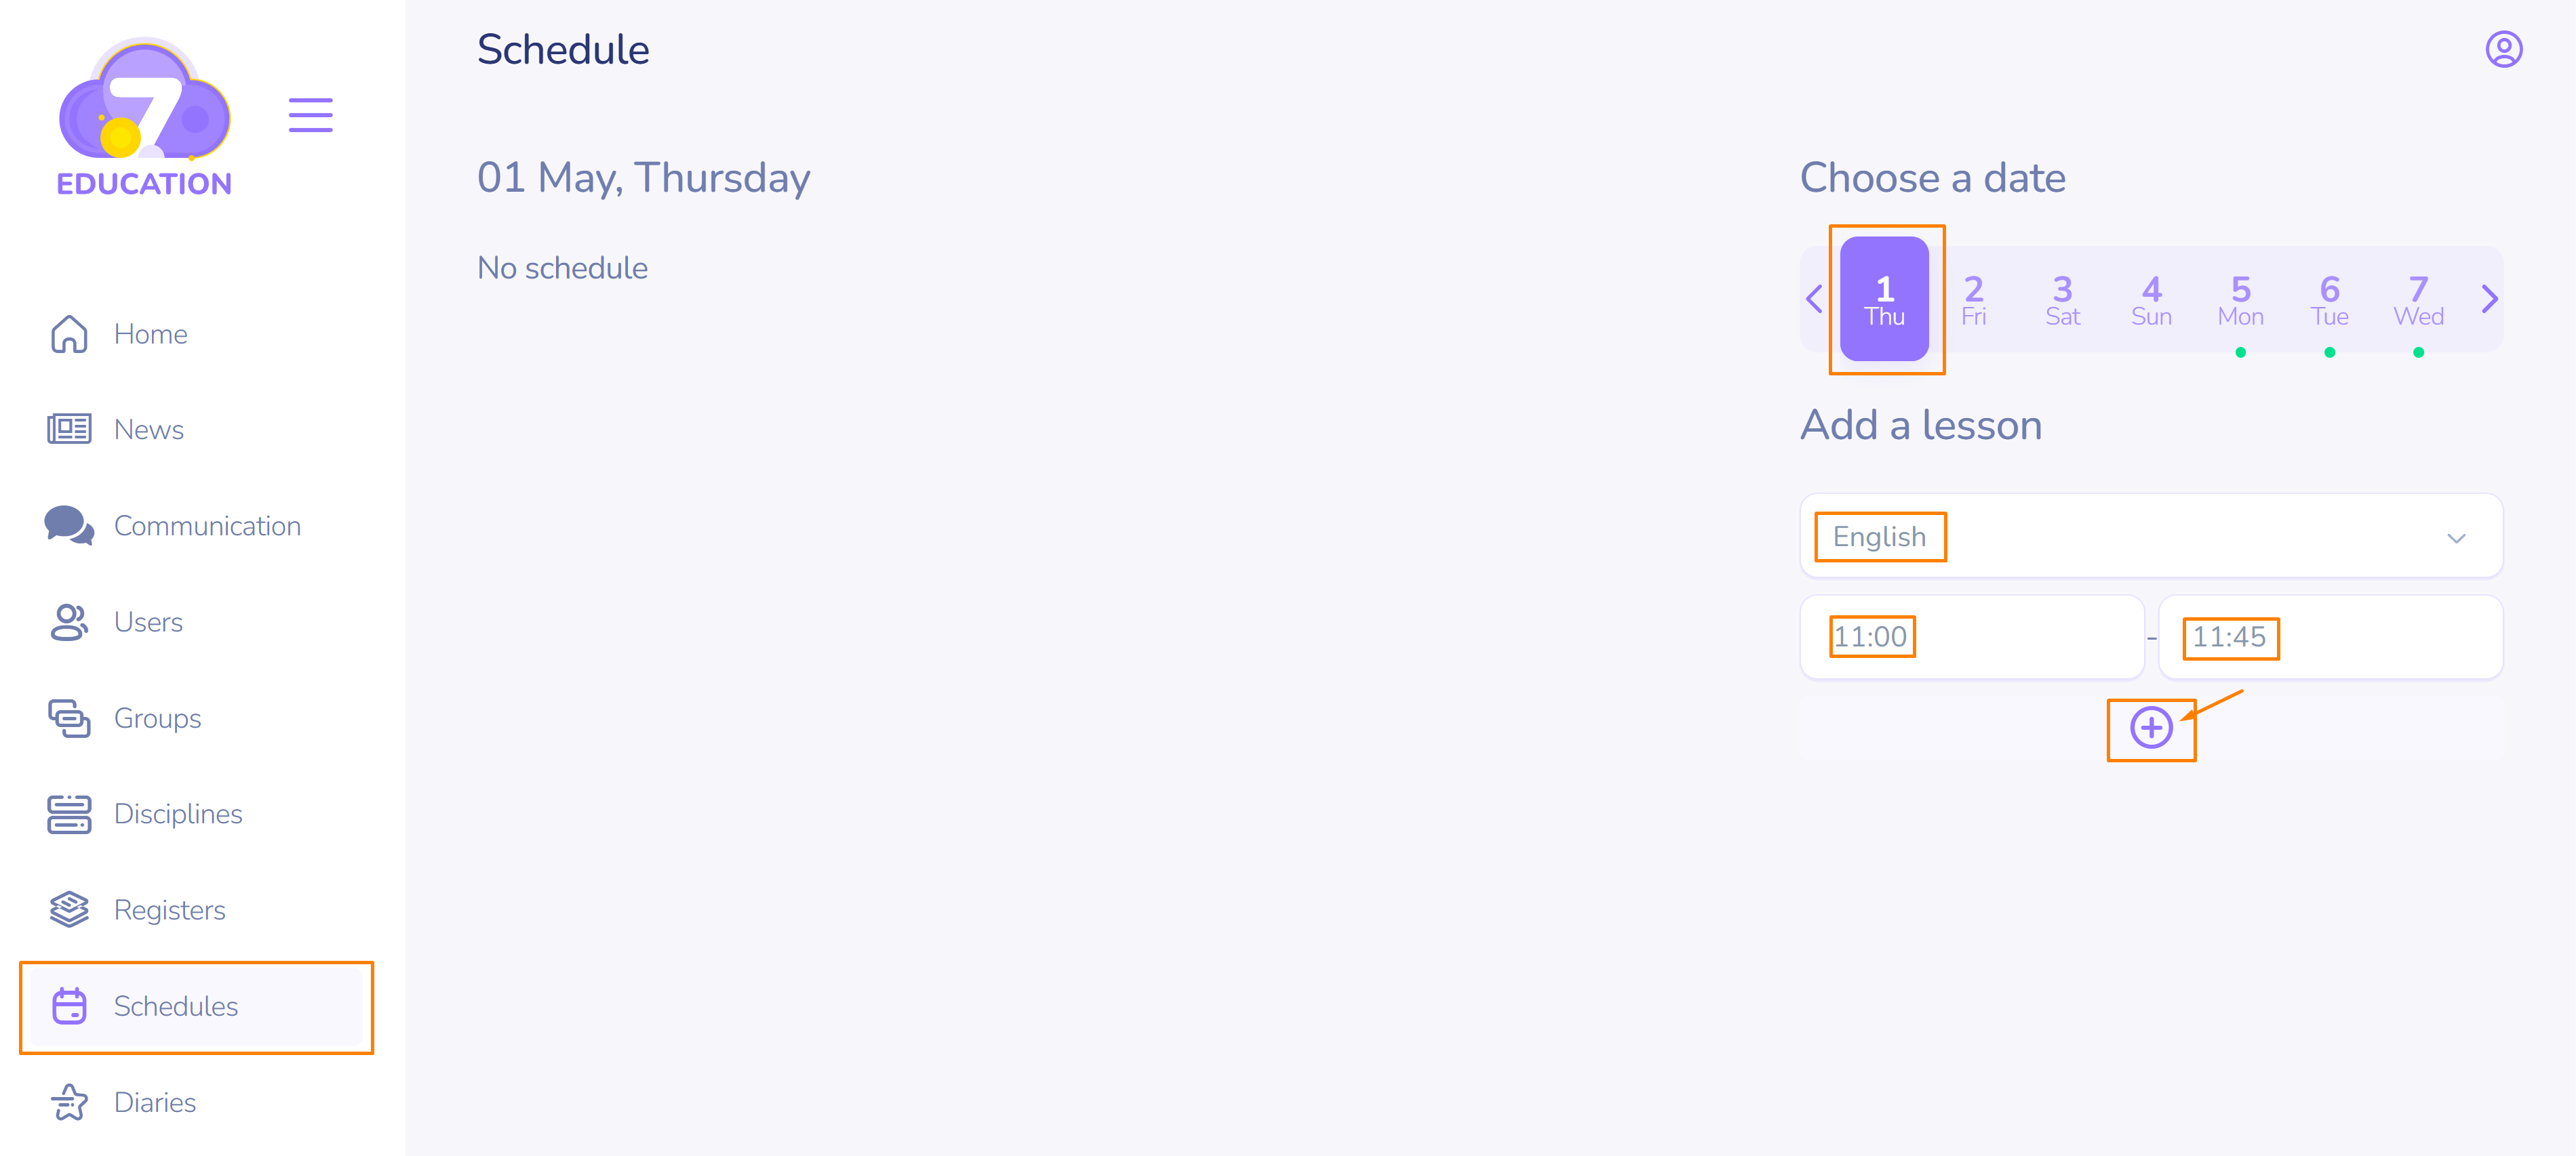Go to the next week arrow
Screen dimensions: 2576x1156
2489,299
